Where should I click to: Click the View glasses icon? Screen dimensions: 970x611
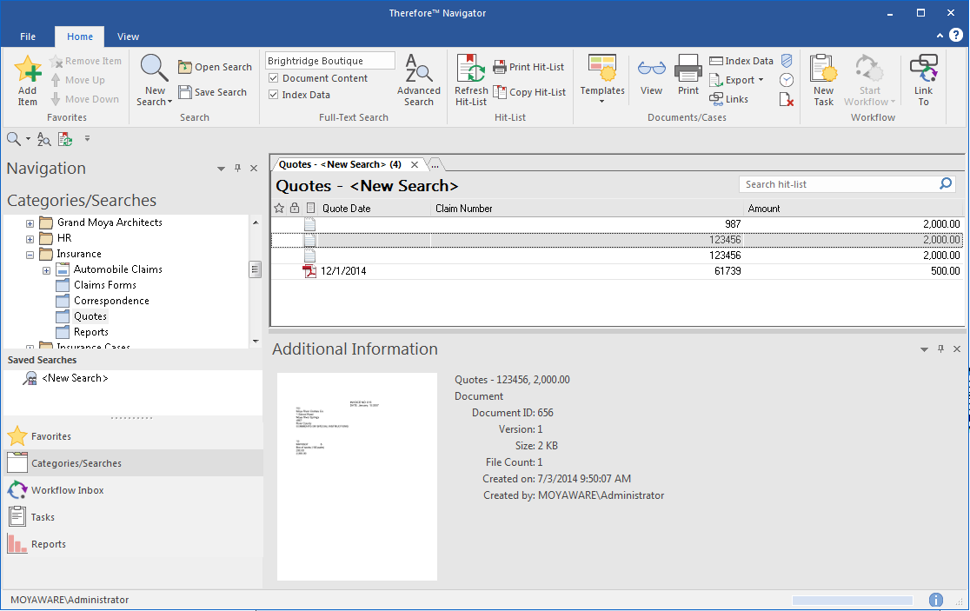(x=651, y=71)
